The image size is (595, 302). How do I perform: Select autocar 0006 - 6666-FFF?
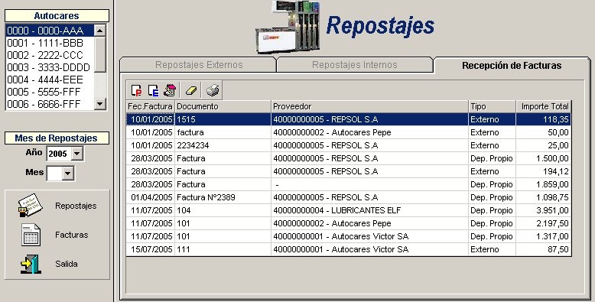click(50, 104)
